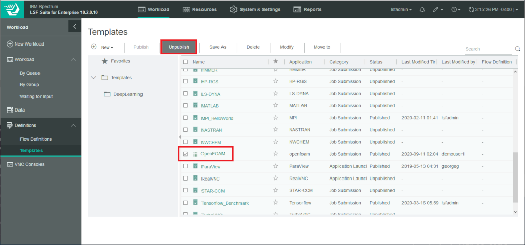Screen dimensions: 525x245
Task: Click the Data icon in sidebar
Action: (10, 109)
